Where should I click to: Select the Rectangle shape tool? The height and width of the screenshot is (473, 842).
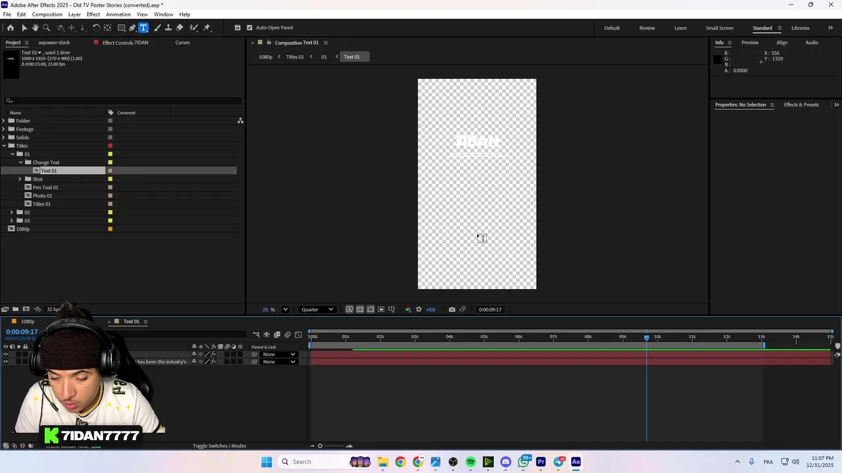point(122,28)
